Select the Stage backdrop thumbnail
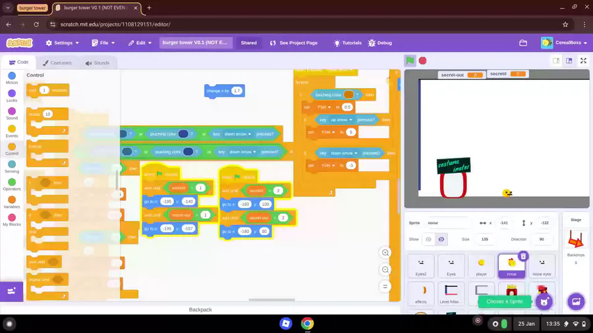The image size is (593, 333). click(x=576, y=240)
